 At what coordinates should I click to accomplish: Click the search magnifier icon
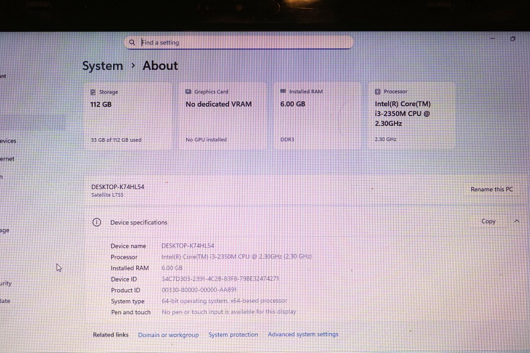(x=132, y=42)
